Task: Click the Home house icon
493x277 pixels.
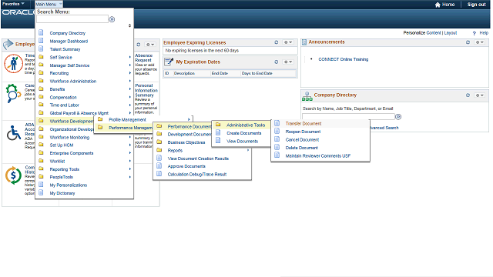Action: (438, 5)
